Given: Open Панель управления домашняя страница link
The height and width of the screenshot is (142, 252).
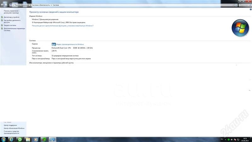Looking at the screenshot, I should 11,12.
